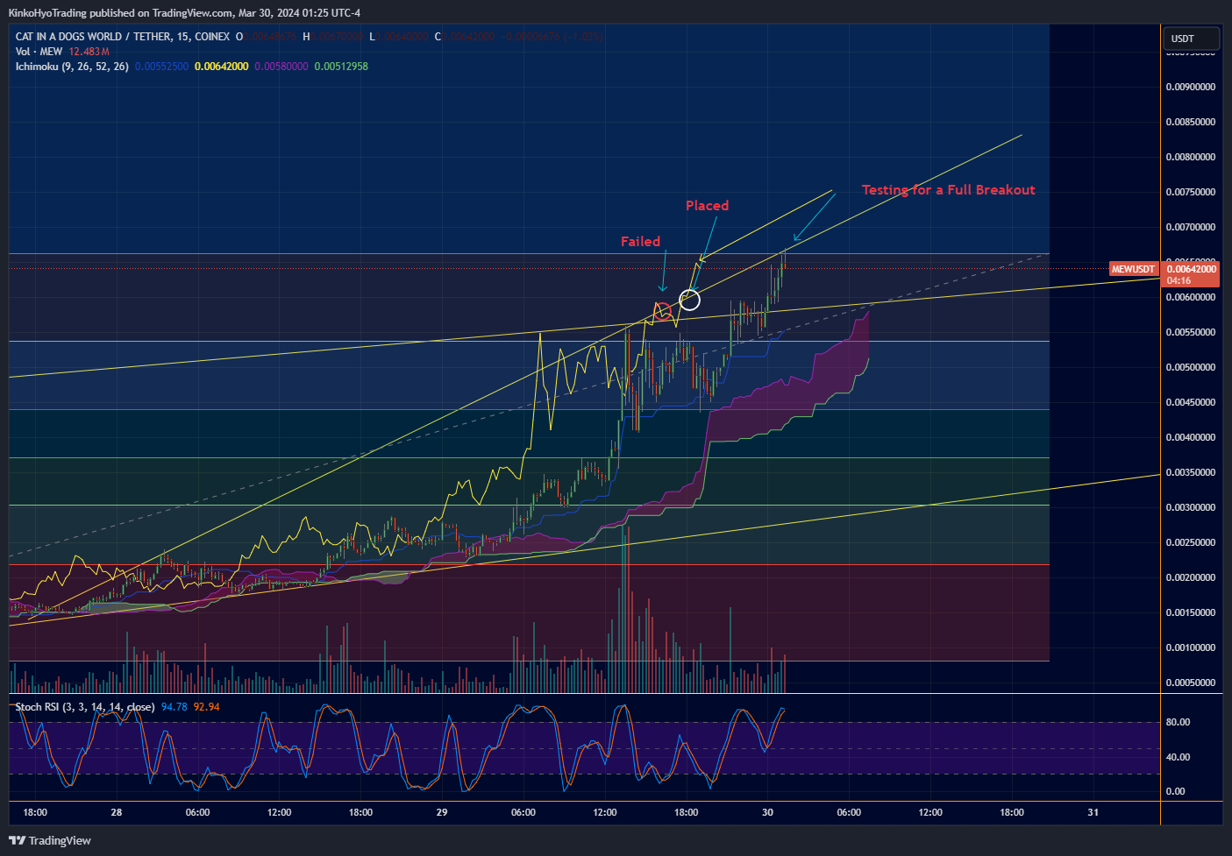The height and width of the screenshot is (856, 1232).
Task: Click the 0.00550000 price axis label
Action: click(x=1190, y=332)
